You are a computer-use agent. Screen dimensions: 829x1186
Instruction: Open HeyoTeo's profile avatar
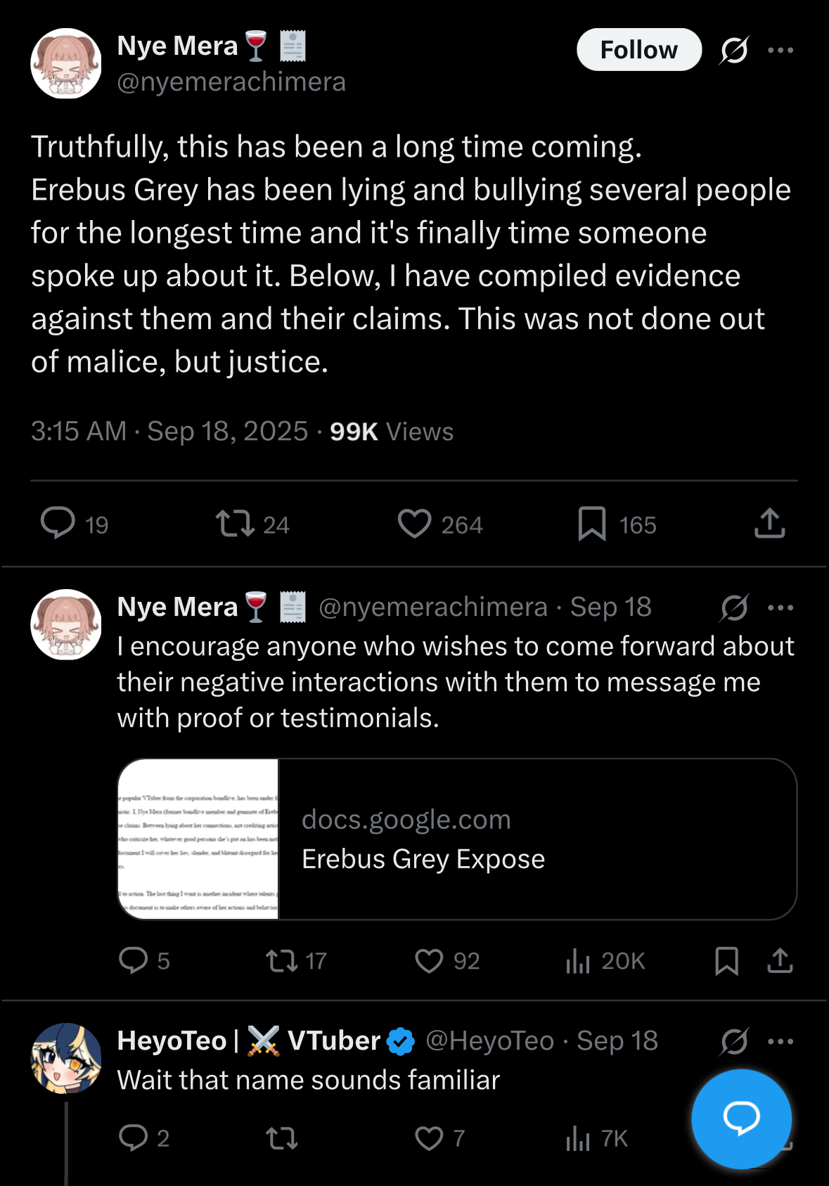(x=66, y=1058)
